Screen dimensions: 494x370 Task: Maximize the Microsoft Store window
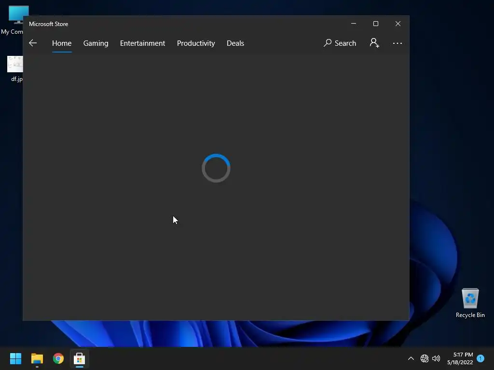(x=375, y=24)
